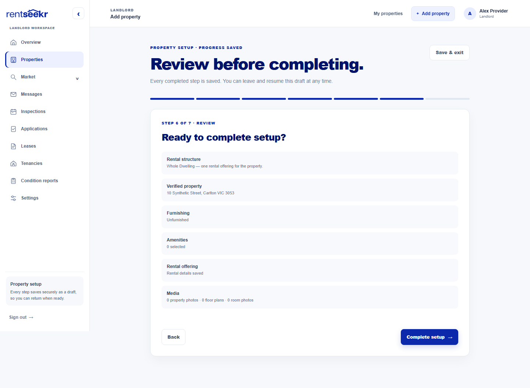This screenshot has width=530, height=388.
Task: Click the Complete setup button
Action: [429, 337]
